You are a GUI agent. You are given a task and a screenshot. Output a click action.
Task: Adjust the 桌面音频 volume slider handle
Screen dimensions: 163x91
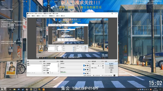pos(84,65)
